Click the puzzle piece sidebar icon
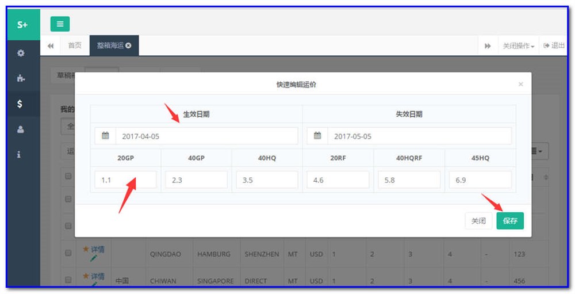 pyautogui.click(x=21, y=78)
